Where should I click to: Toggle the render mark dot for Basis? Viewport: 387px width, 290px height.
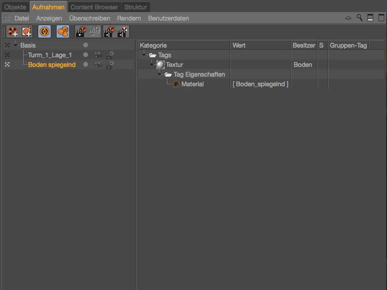(x=86, y=45)
